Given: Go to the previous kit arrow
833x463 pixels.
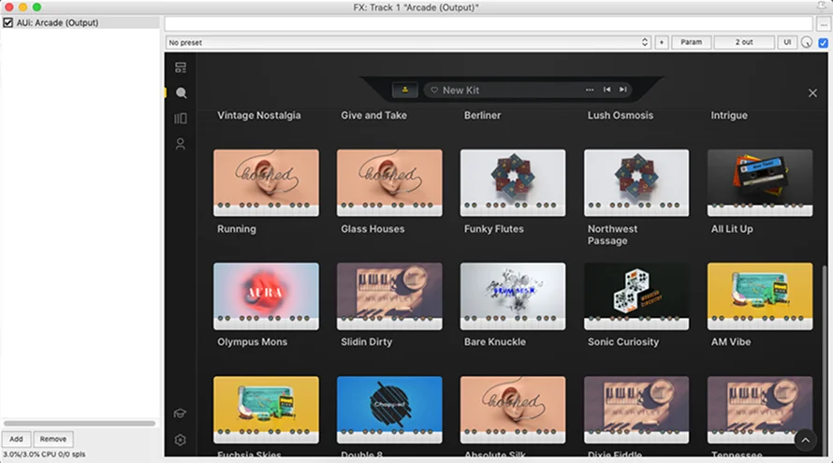Looking at the screenshot, I should [606, 90].
